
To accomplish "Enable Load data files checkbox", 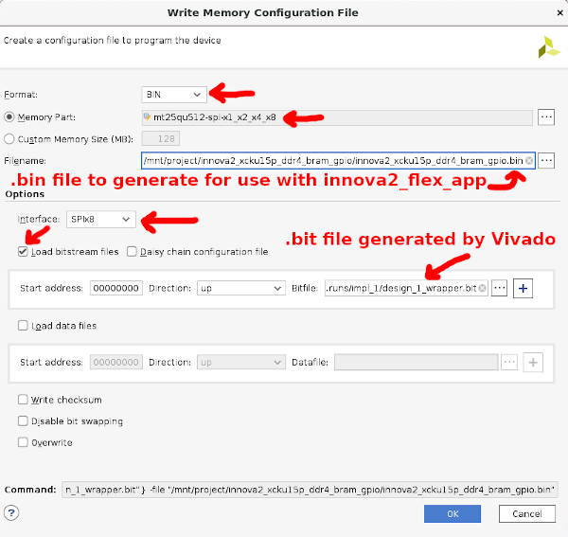I will click(23, 326).
